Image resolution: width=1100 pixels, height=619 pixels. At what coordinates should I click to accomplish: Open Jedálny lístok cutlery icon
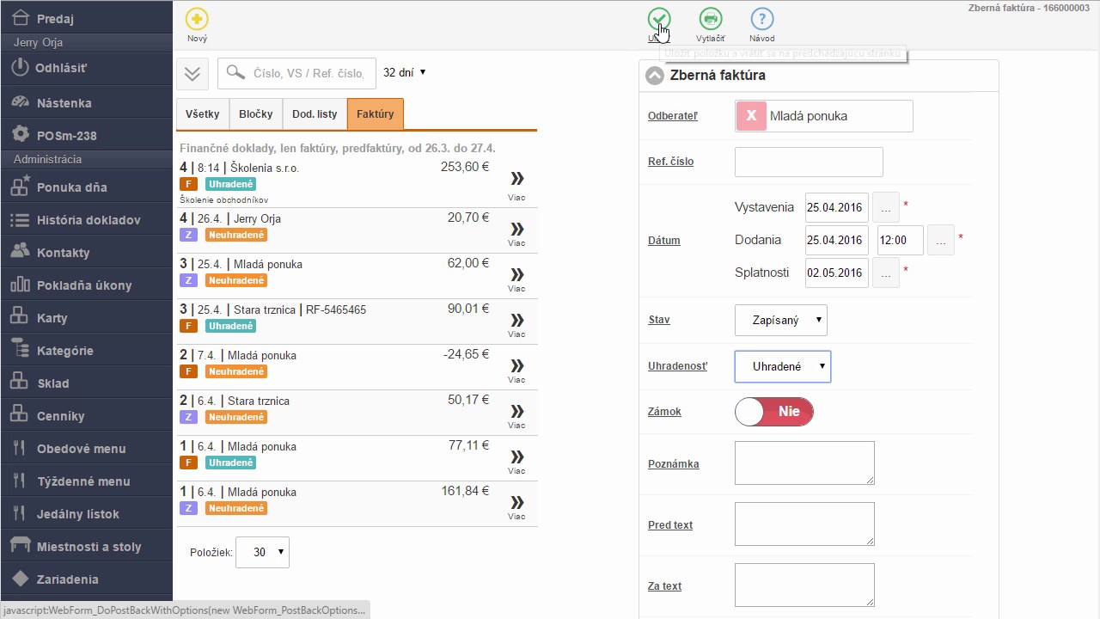click(20, 513)
